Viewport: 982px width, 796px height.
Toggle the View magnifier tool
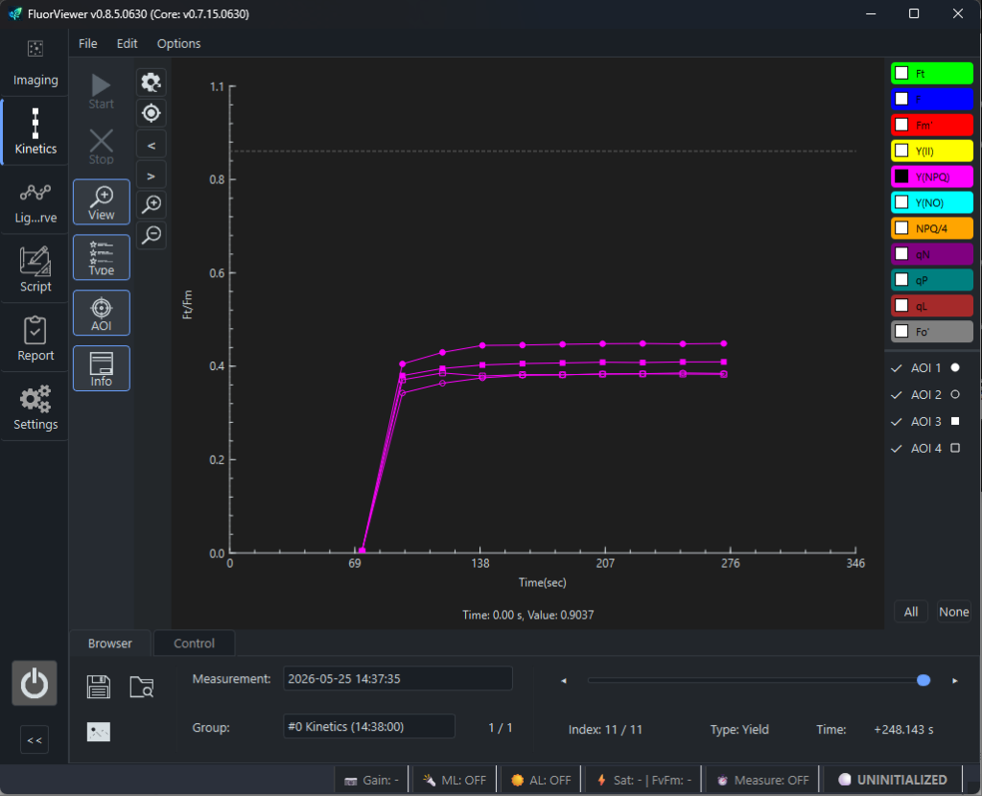click(x=101, y=201)
